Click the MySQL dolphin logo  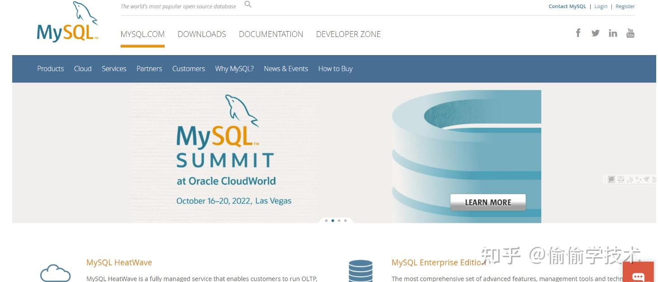tap(67, 23)
